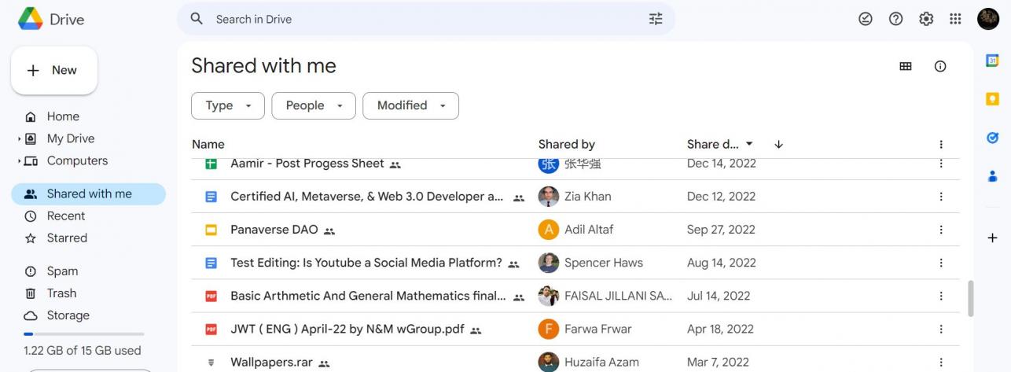The image size is (1011, 372).
Task: Open My Drive in sidebar
Action: (x=71, y=138)
